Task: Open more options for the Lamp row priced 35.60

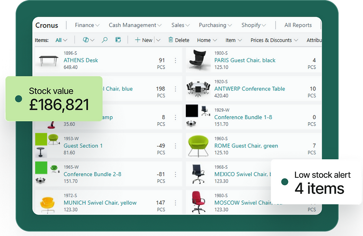Action: [175, 117]
